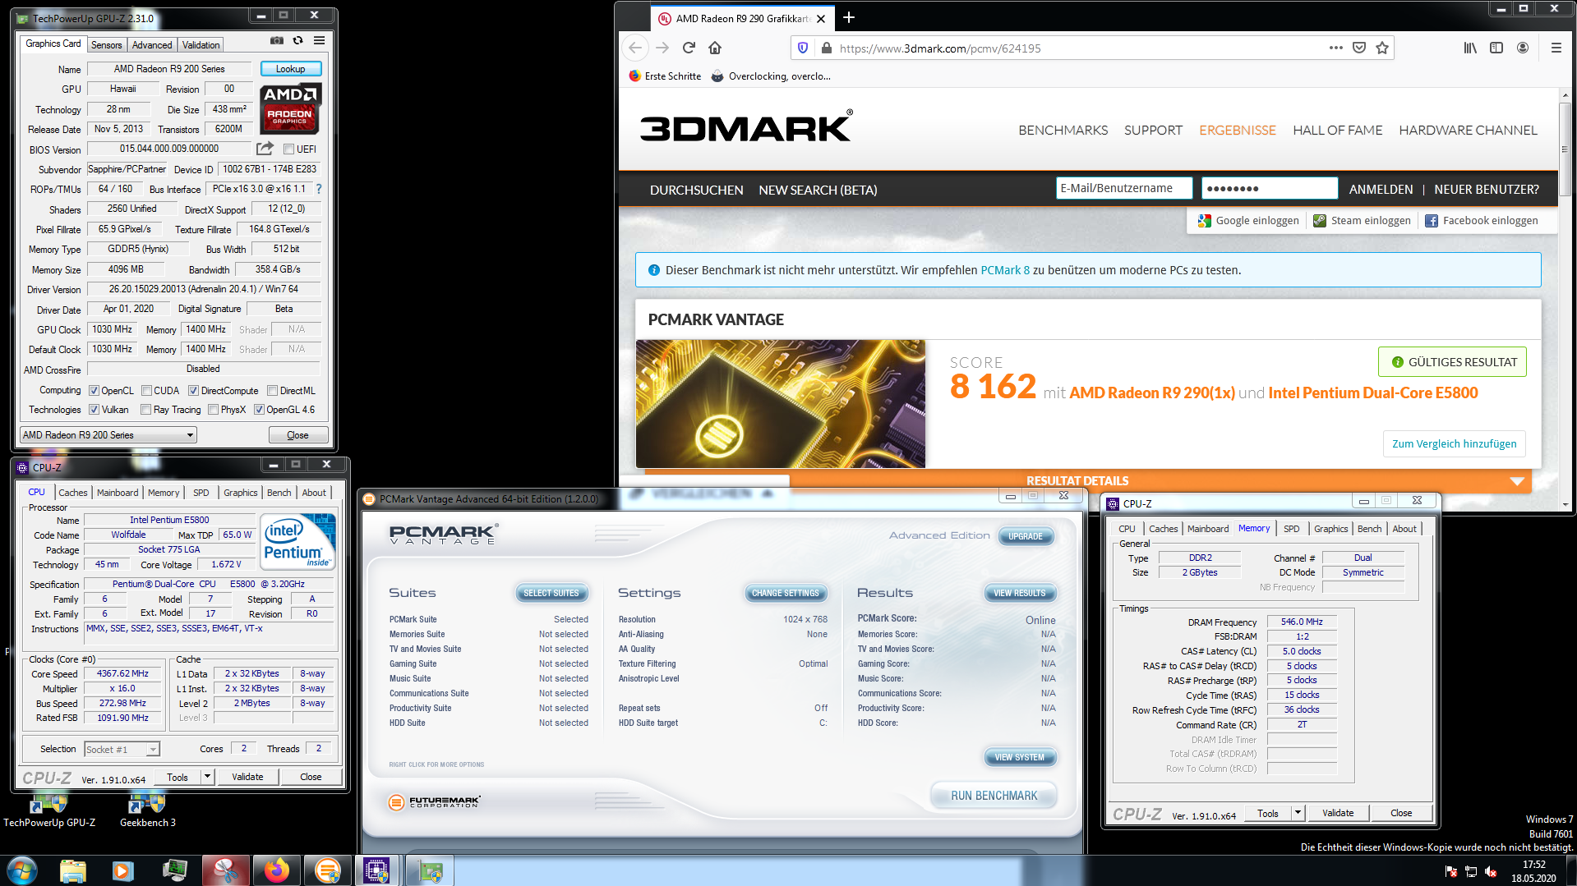Screen dimensions: 1577x886
Task: Open the Firefox application menu
Action: coord(1556,48)
